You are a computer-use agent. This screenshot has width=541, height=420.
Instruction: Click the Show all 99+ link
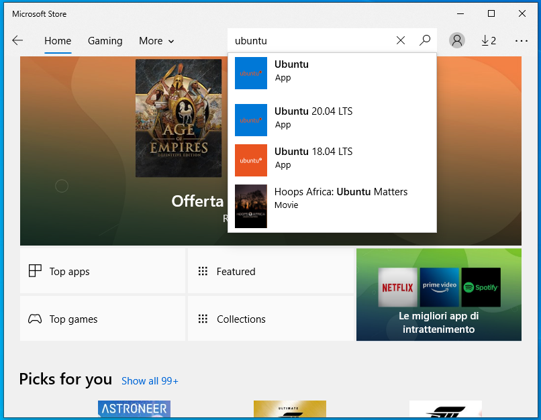tap(150, 380)
